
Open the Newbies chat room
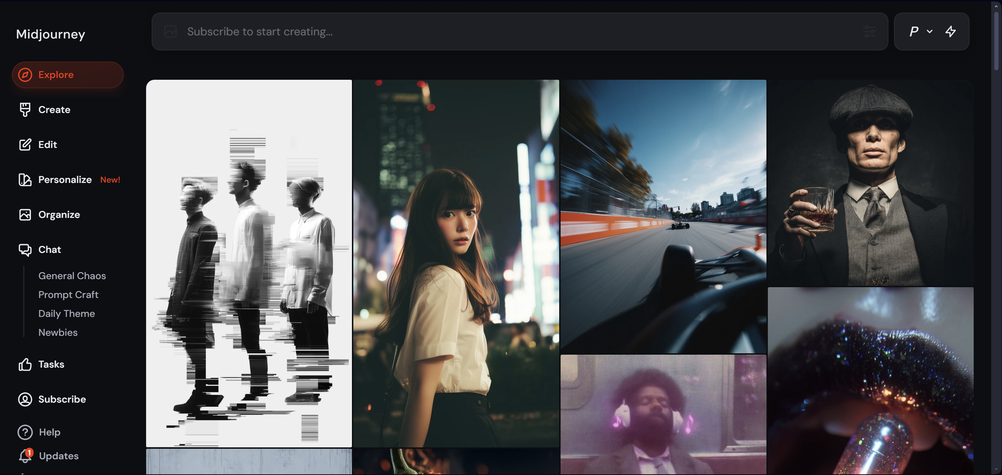(58, 333)
